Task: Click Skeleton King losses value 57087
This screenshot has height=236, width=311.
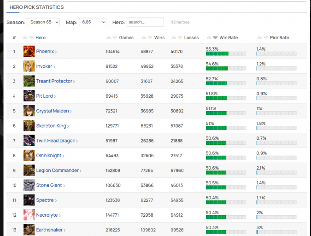Action: 177,126
